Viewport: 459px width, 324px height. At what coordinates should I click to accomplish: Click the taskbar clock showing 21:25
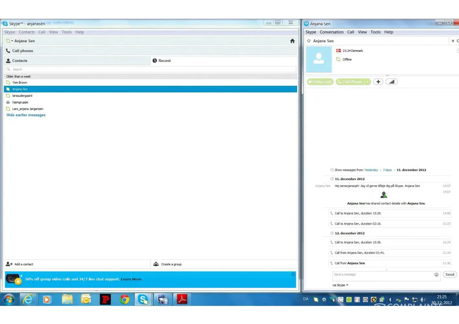click(441, 300)
